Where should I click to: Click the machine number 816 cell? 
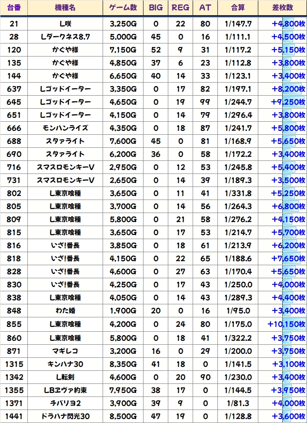coord(14,245)
